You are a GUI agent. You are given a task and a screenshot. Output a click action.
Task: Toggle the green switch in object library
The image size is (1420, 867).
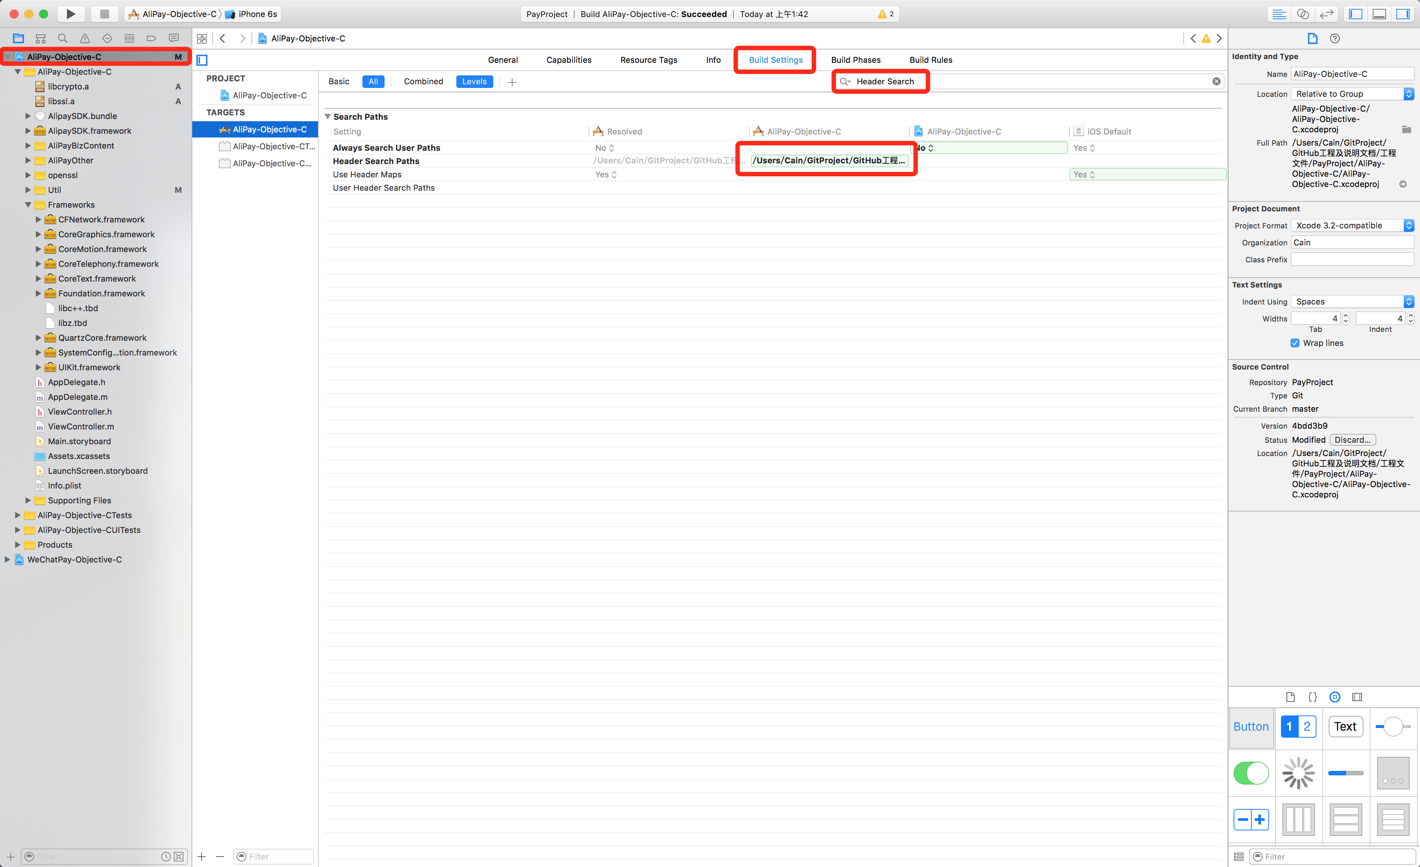pos(1251,773)
